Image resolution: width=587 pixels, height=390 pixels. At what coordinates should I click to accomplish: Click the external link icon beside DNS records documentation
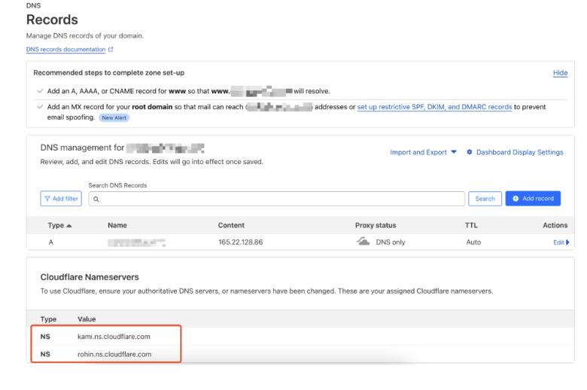(x=110, y=49)
